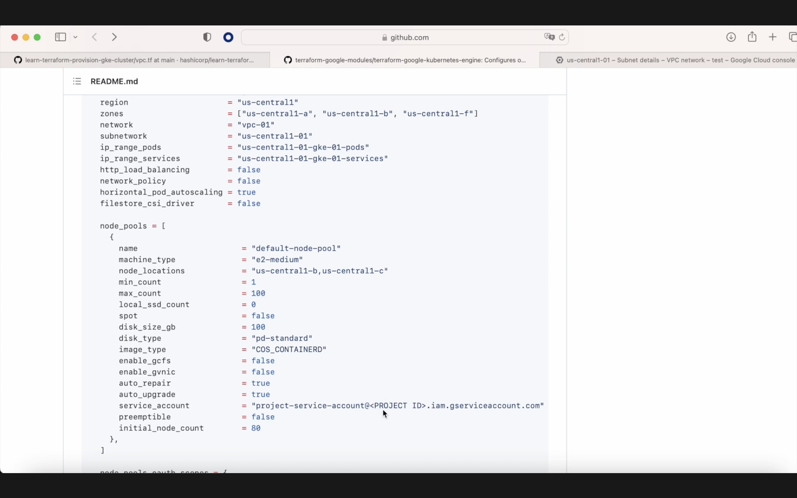Viewport: 797px width, 498px height.
Task: Click the "e2-medium" machine type value
Action: 277,260
